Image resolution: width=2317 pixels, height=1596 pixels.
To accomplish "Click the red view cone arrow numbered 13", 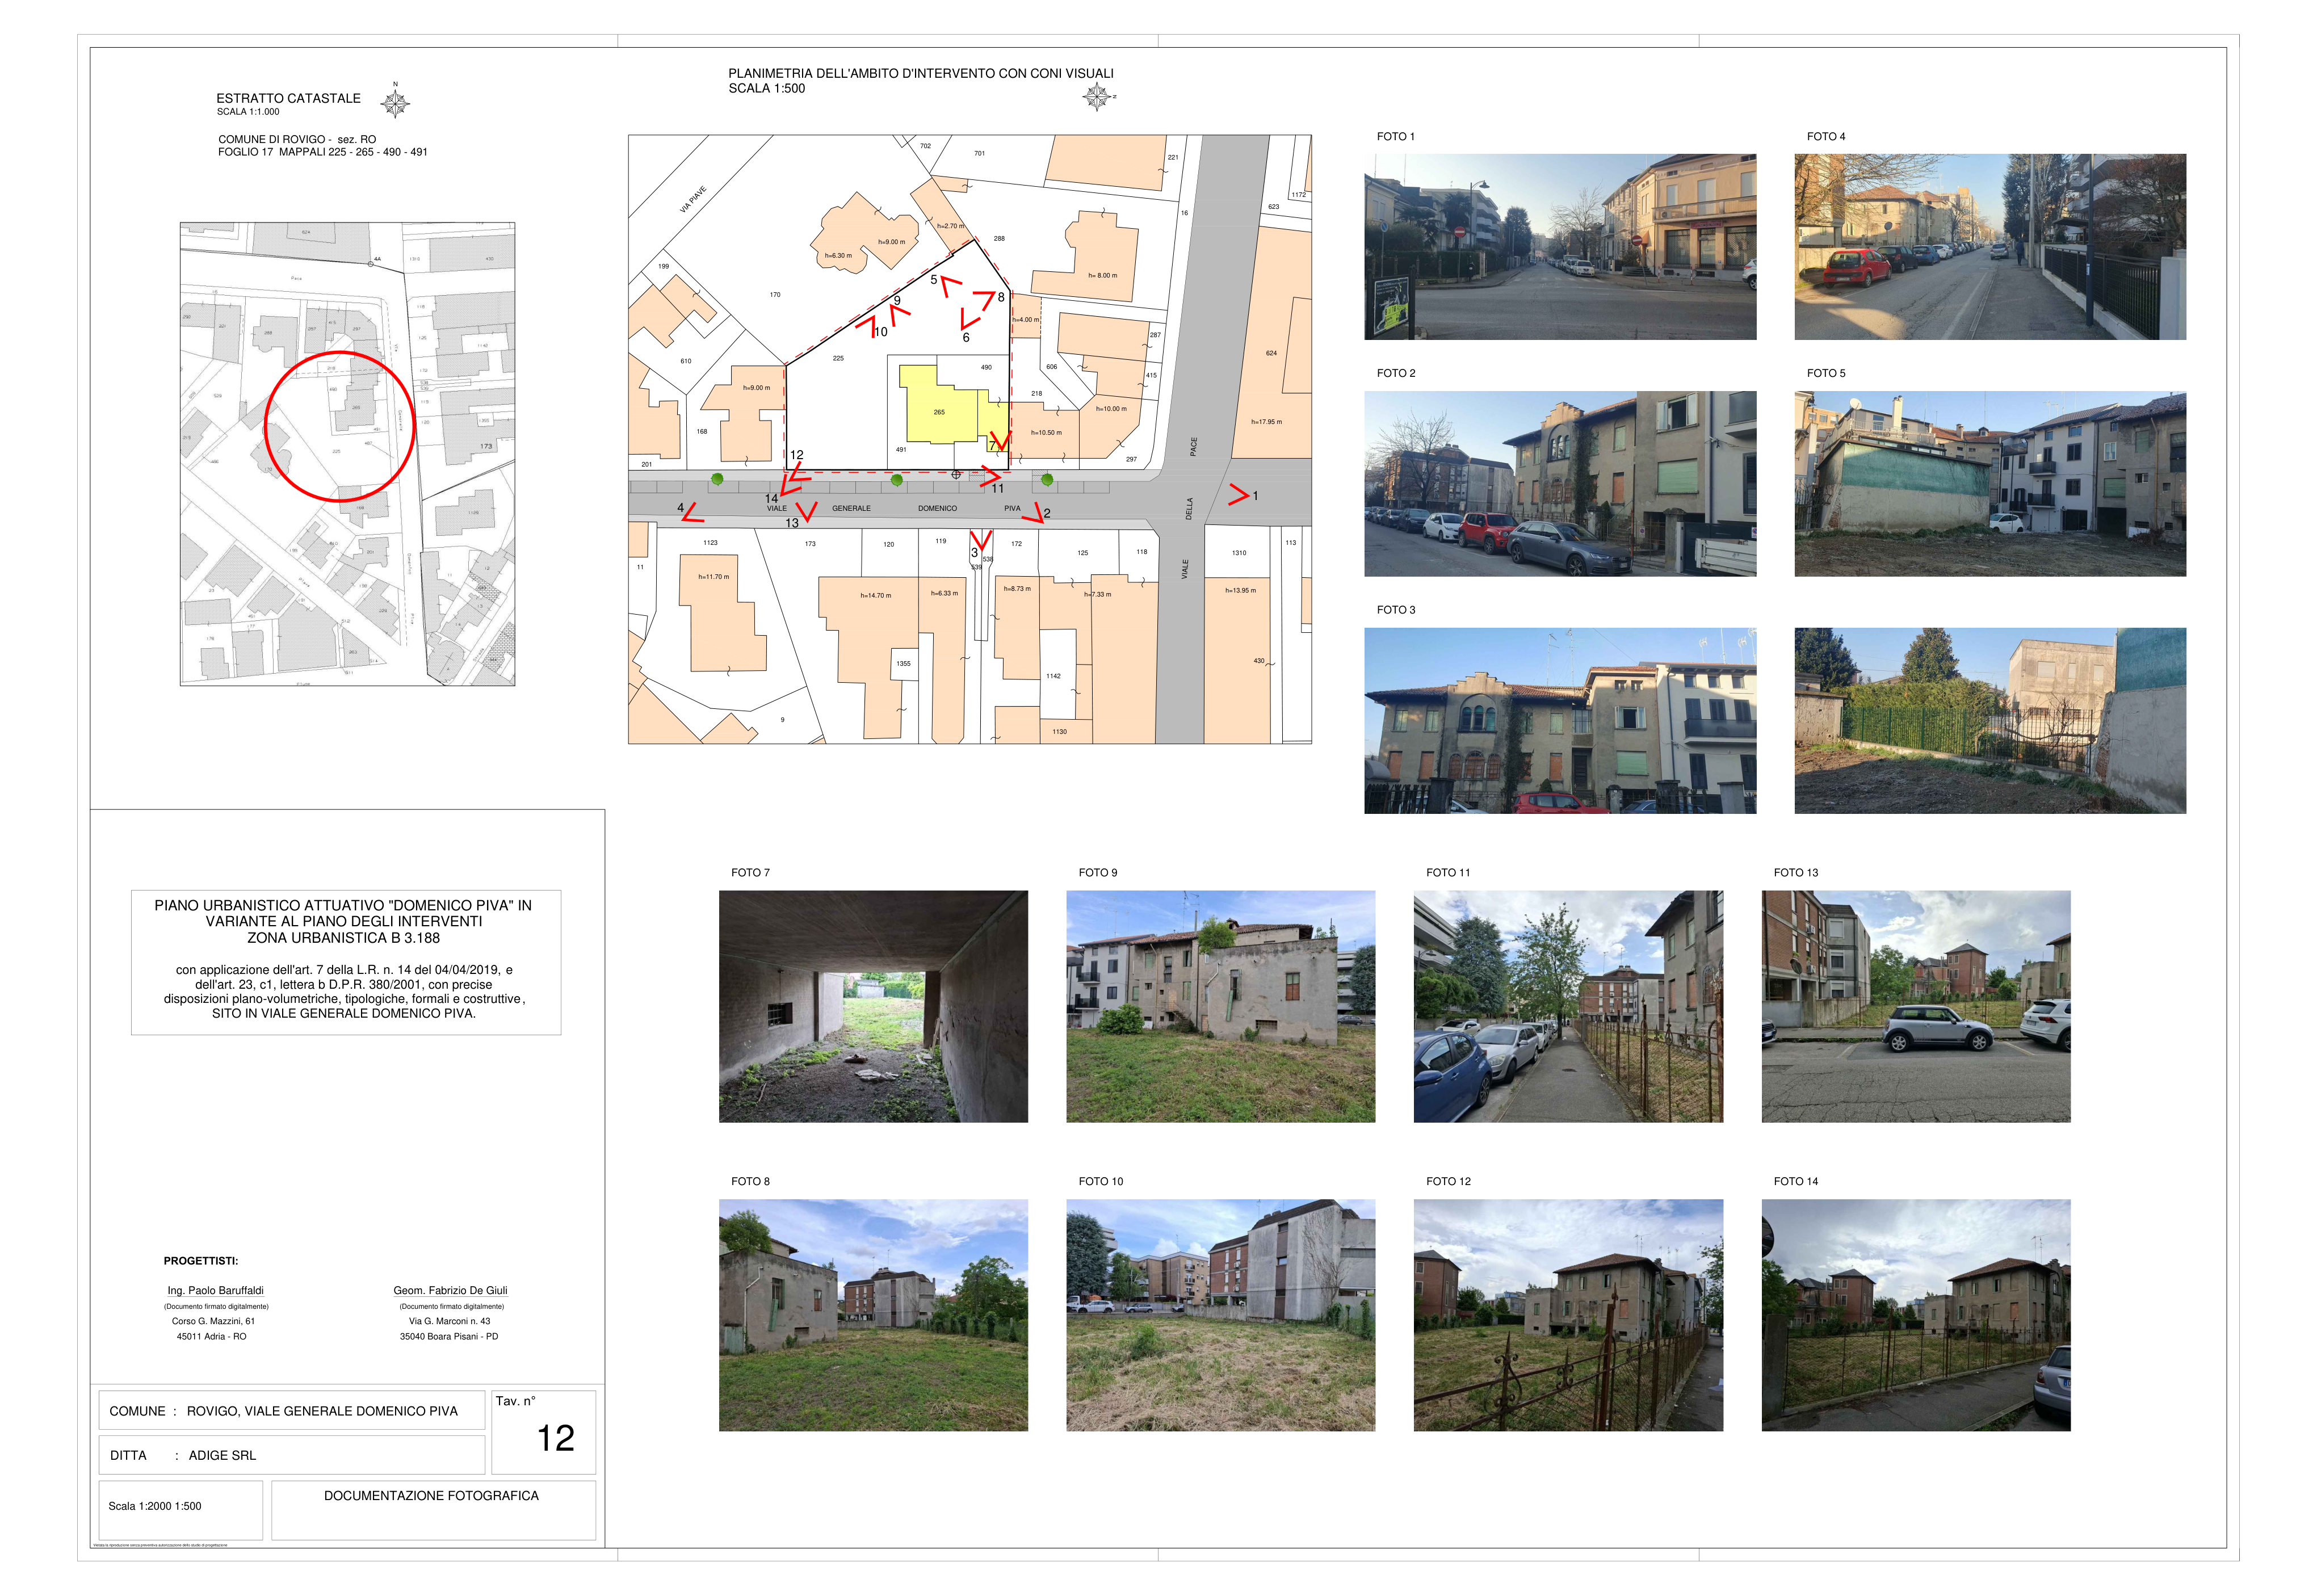I will pyautogui.click(x=806, y=512).
